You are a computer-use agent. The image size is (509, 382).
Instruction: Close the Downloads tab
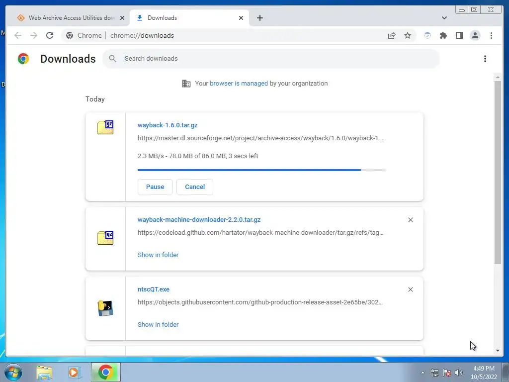[241, 18]
